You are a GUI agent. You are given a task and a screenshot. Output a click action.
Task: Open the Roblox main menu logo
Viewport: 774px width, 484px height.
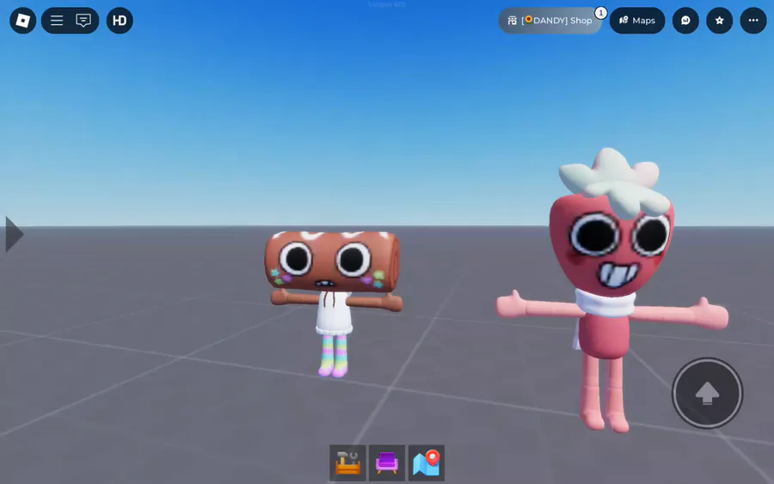tap(22, 21)
